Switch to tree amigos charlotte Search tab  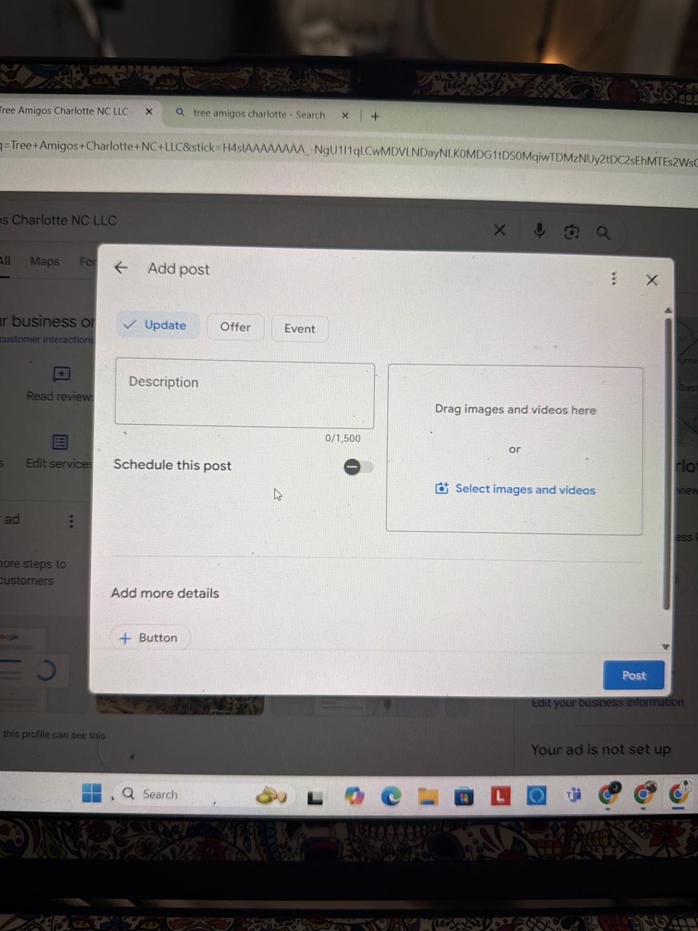pyautogui.click(x=258, y=114)
